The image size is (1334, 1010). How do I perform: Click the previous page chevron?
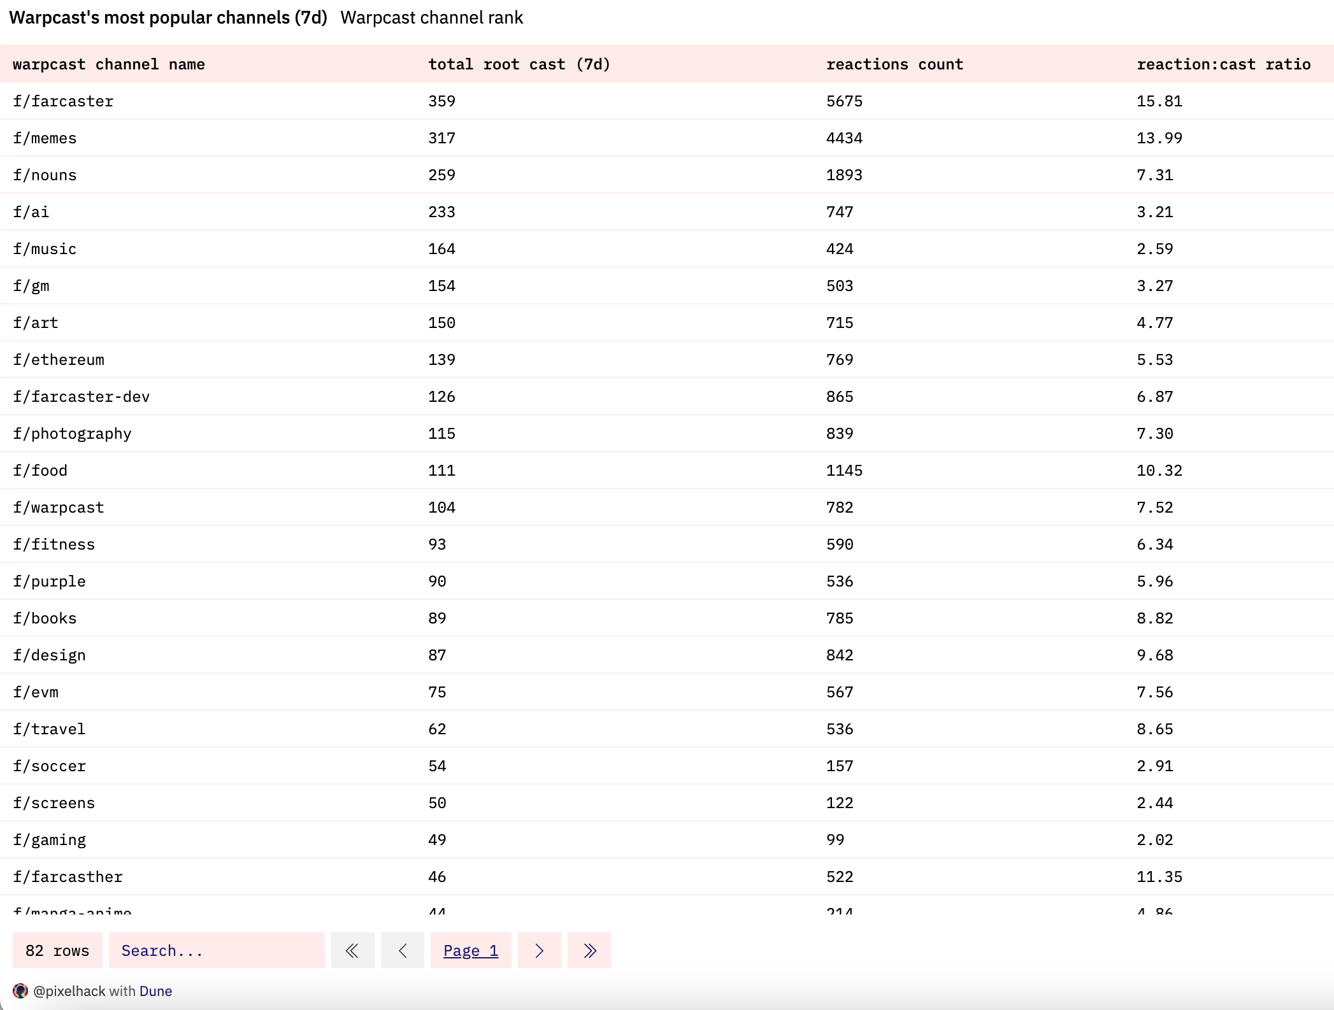tap(402, 951)
